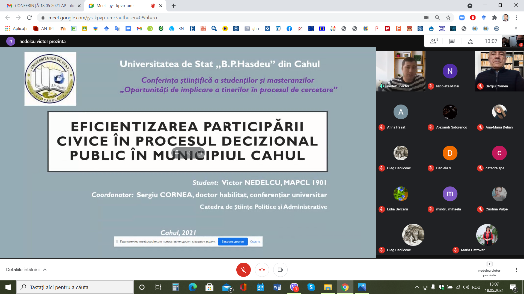This screenshot has height=294, width=524.
Task: Open the Chrome extensions puzzle icon
Action: click(x=495, y=18)
